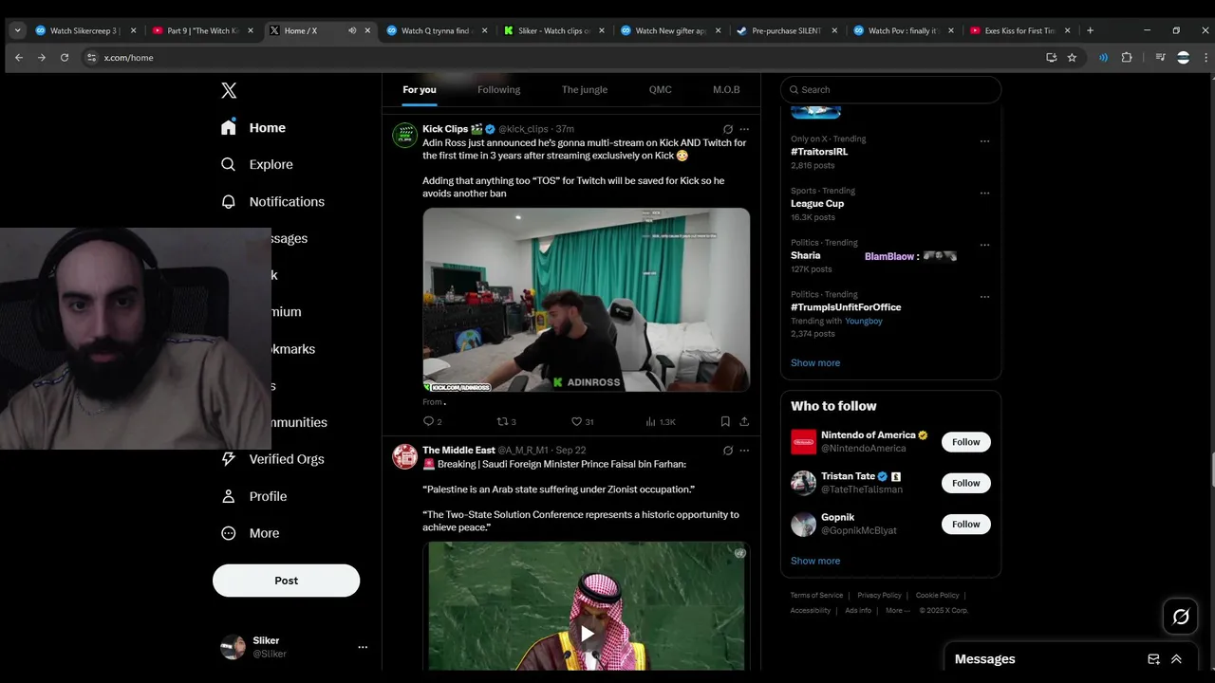
Task: Click the X logo in the sidebar
Action: [x=229, y=91]
